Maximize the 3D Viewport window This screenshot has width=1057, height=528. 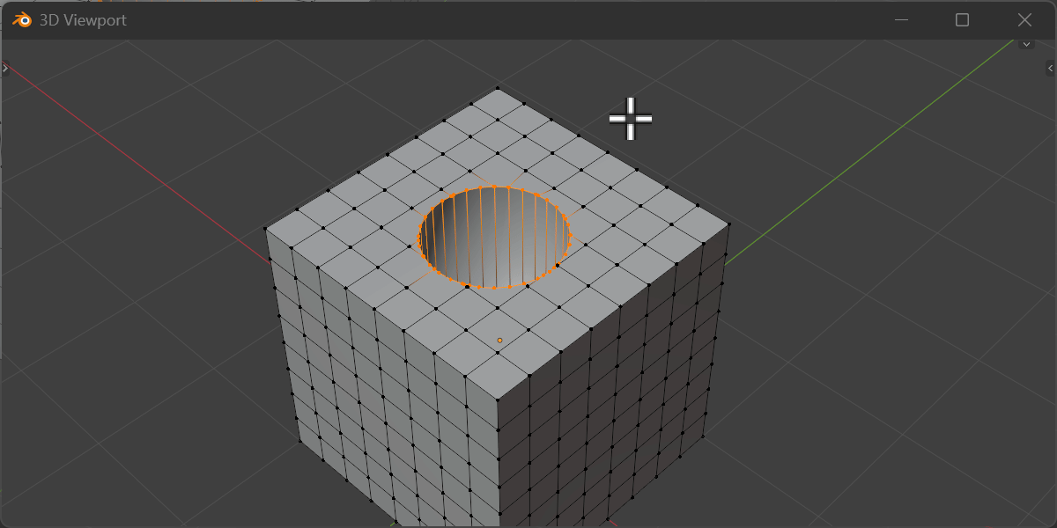962,19
